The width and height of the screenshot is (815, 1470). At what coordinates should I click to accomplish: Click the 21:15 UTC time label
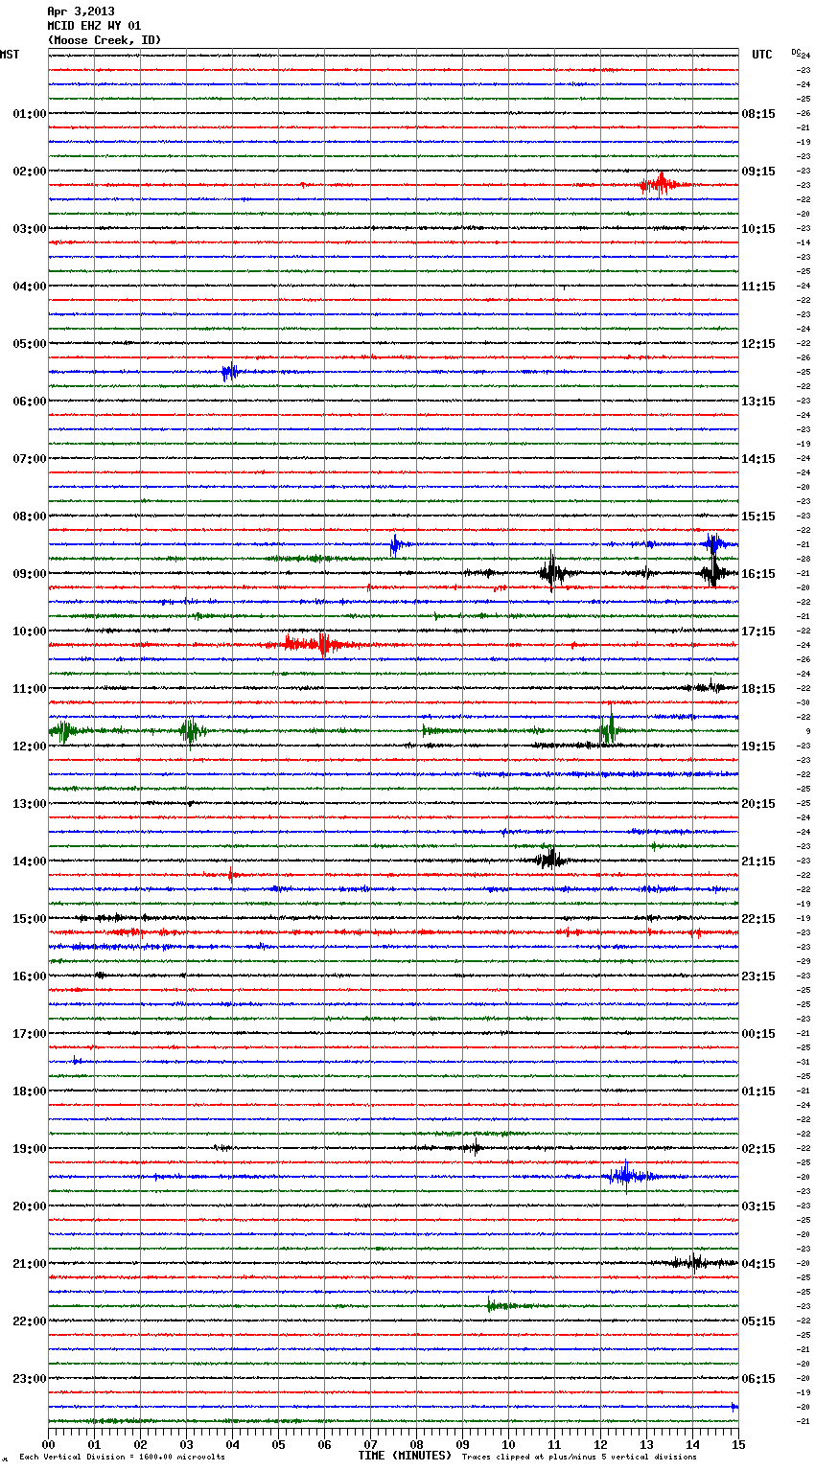click(x=758, y=861)
